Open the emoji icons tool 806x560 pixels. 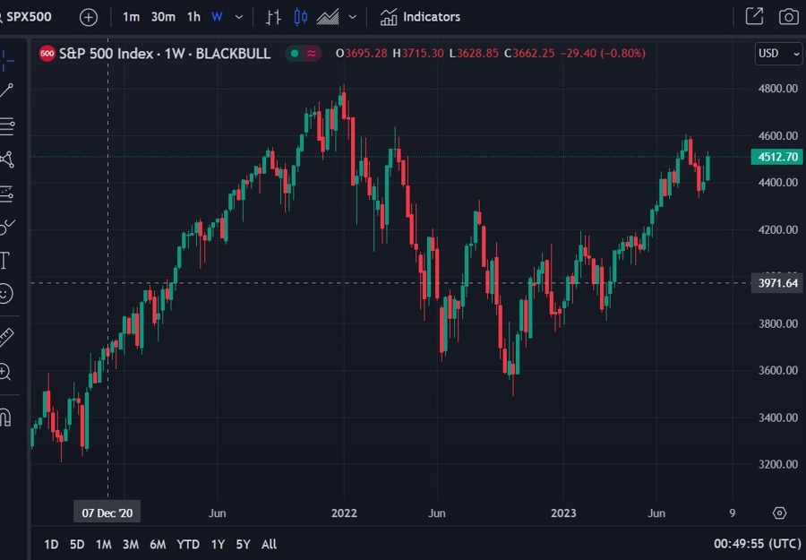pyautogui.click(x=5, y=294)
